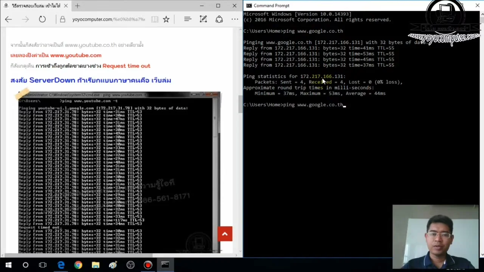Click the yoyocomputer.com address field
The image size is (484, 272).
coord(109,19)
